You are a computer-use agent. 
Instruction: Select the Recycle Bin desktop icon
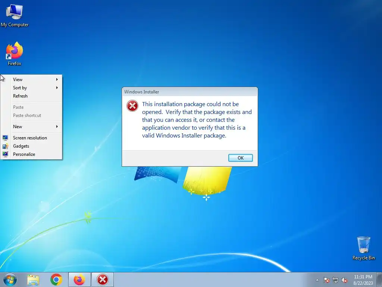[363, 248]
